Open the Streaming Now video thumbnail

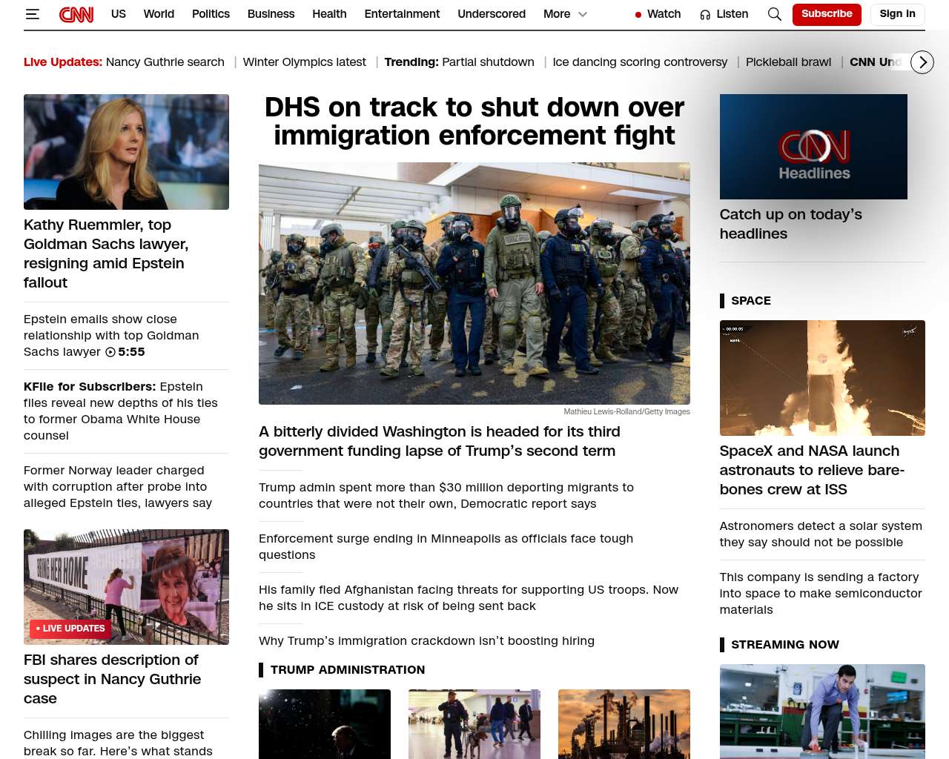tap(822, 712)
